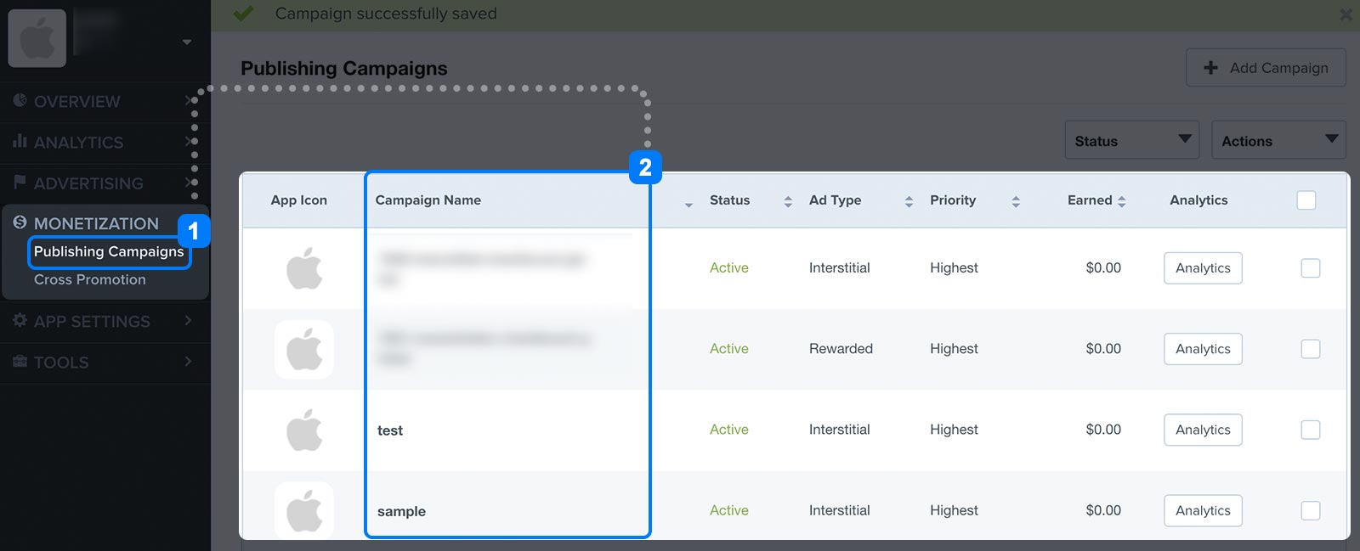
Task: Open the campaign named test
Action: (x=390, y=430)
